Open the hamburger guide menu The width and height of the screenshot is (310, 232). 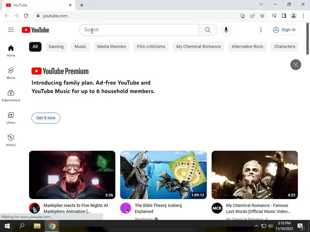click(x=11, y=30)
